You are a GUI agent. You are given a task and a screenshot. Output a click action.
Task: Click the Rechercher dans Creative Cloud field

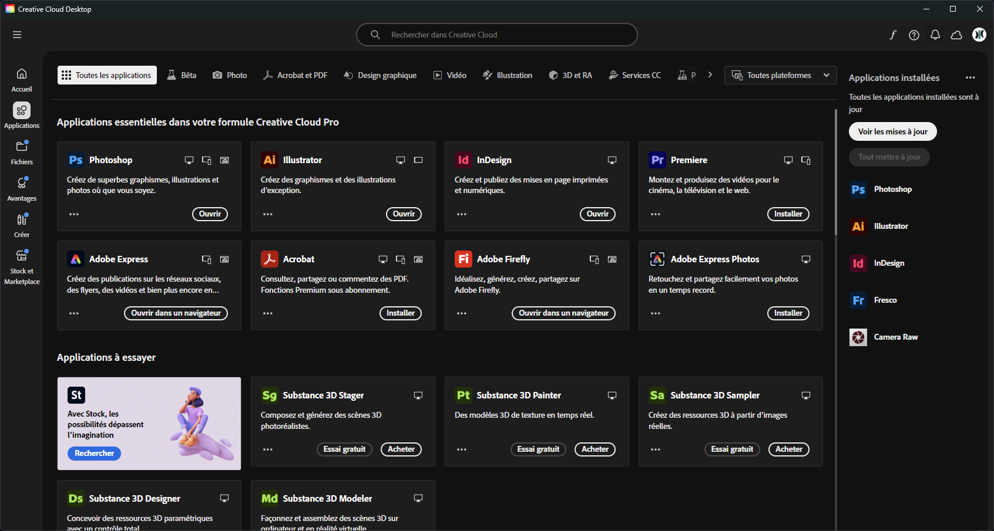click(497, 35)
